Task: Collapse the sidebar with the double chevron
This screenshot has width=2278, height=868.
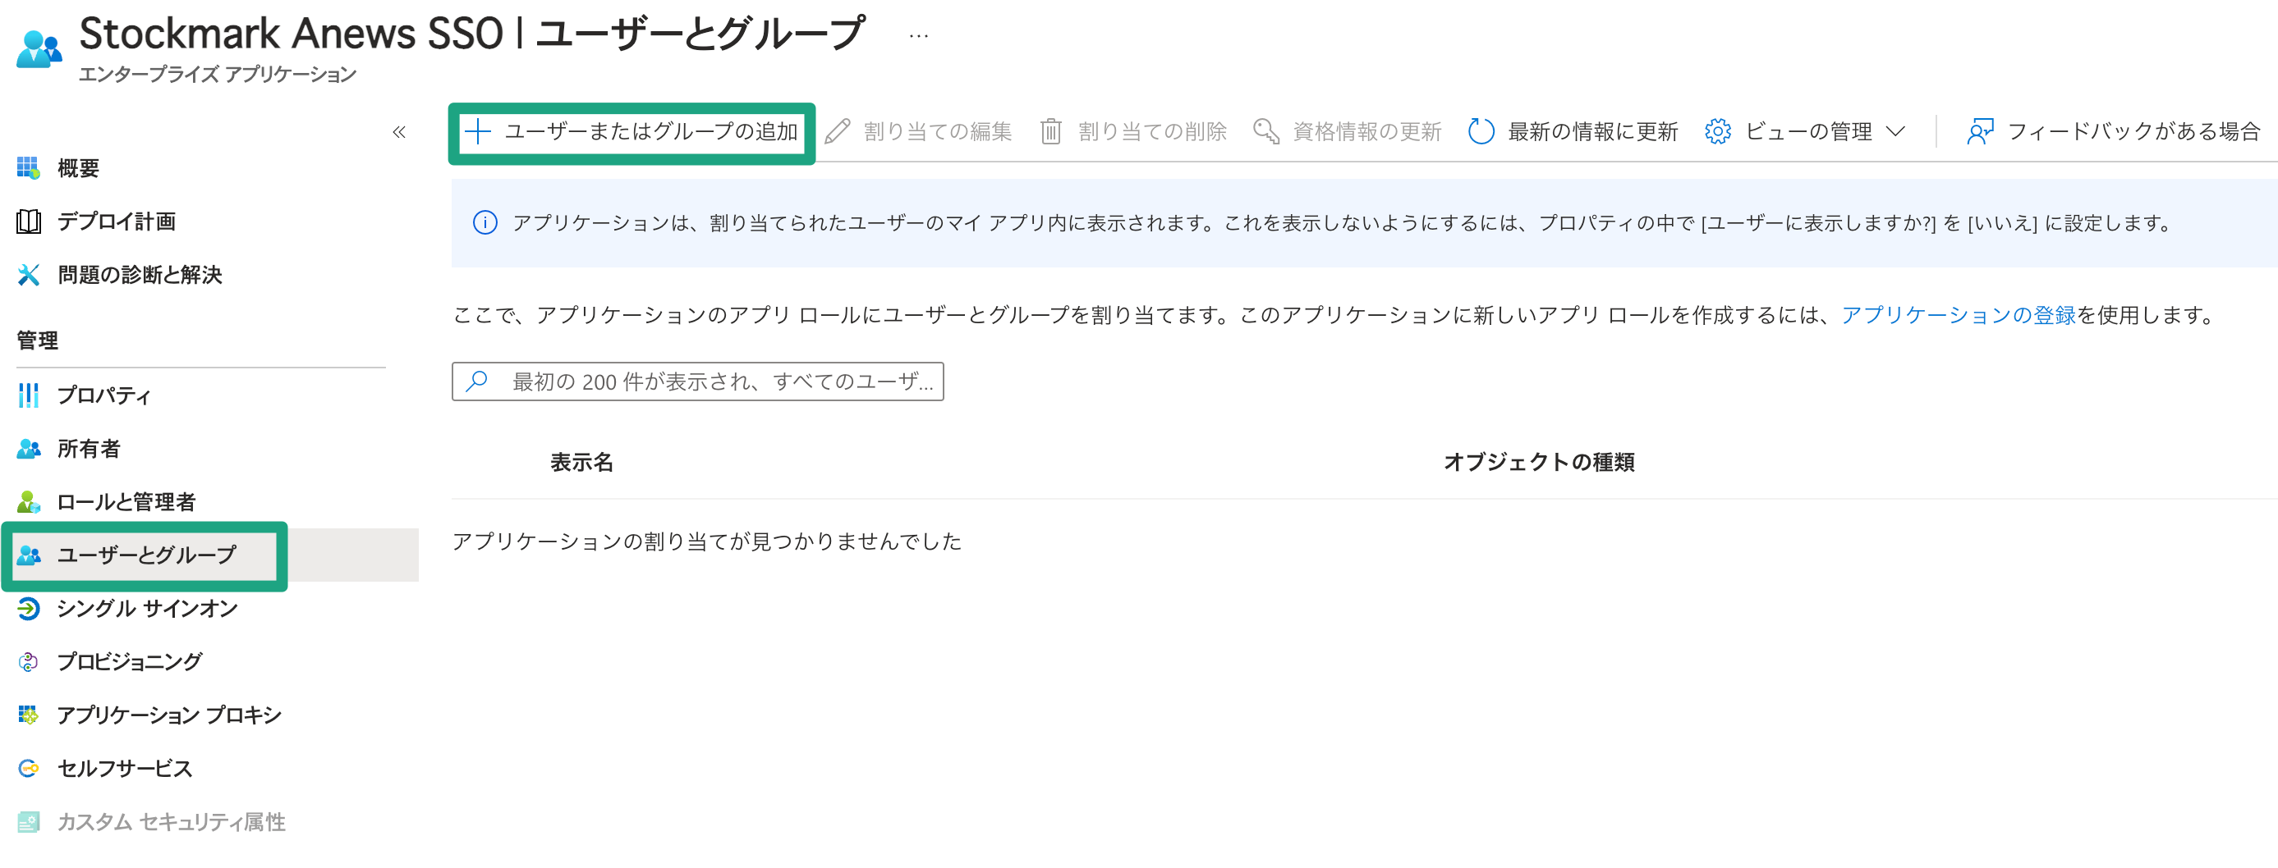Action: 399,132
